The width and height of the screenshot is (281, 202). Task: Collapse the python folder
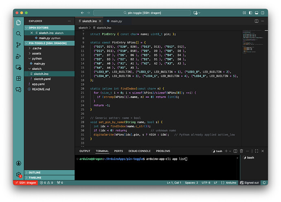[49, 58]
